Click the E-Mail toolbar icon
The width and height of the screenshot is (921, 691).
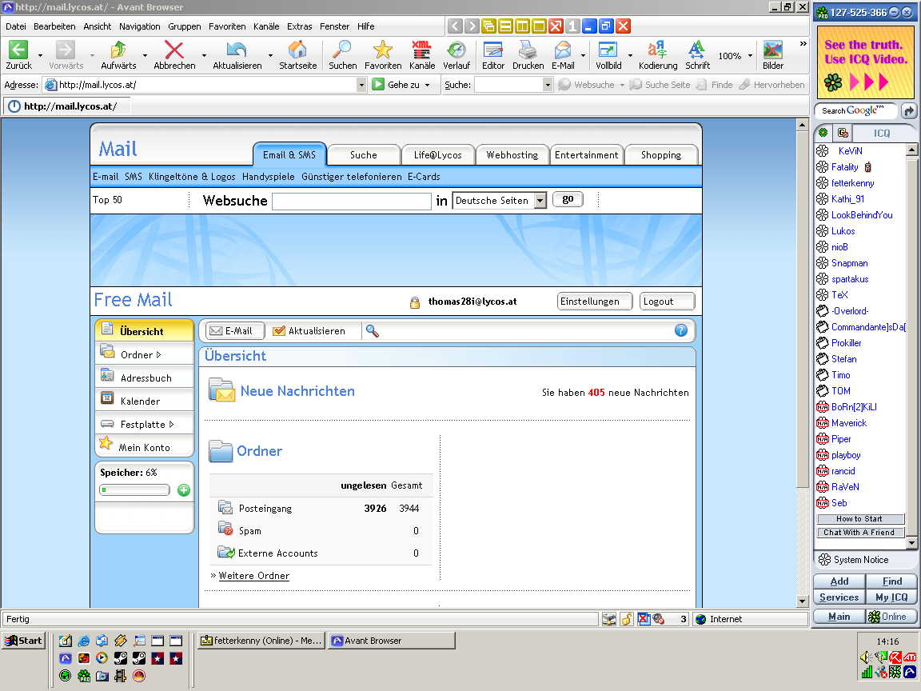tap(563, 50)
